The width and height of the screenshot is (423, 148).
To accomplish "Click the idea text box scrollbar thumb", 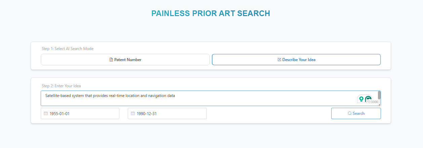I will (379, 95).
